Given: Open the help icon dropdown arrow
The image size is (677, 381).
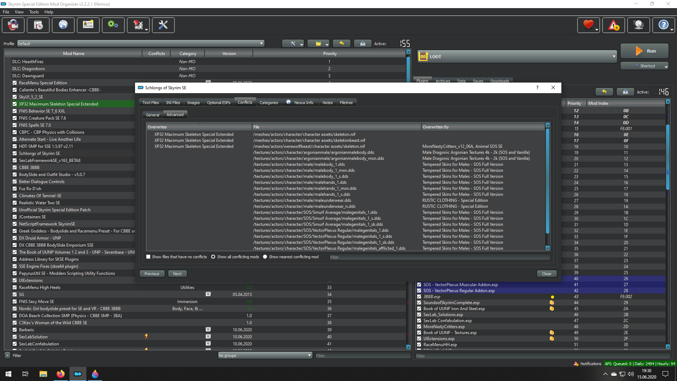Looking at the screenshot, I should pyautogui.click(x=672, y=30).
